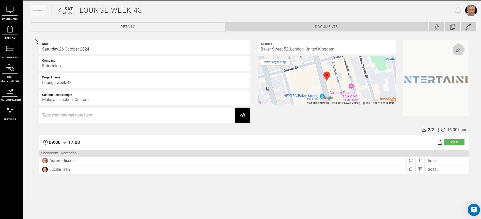Go back using the chevron beside SAT
Screen dimensions: 481x219
click(59, 10)
